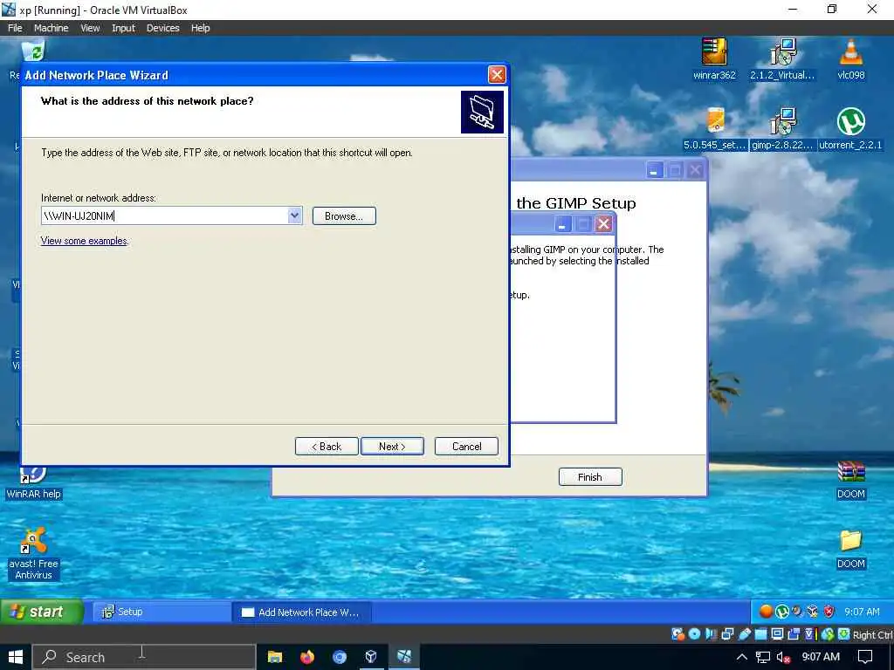Image resolution: width=894 pixels, height=670 pixels.
Task: Open the avast! Free Antivirus shortcut
Action: 33,554
